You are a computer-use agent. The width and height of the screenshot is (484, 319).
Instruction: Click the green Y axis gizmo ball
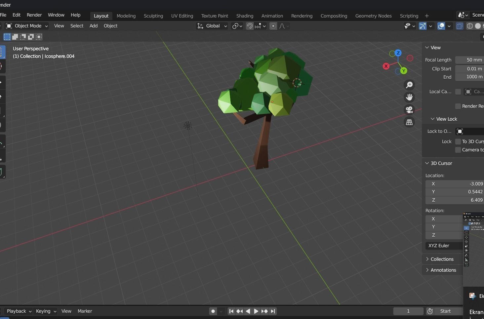click(404, 71)
